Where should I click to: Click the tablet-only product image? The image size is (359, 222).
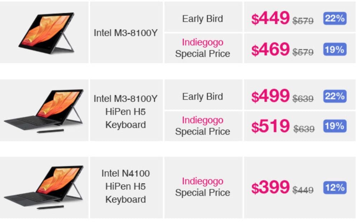coord(47,33)
